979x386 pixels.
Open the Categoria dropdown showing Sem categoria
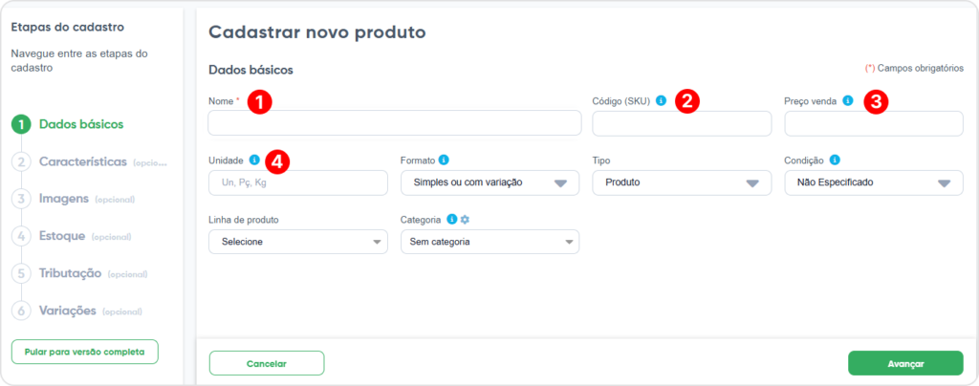[x=489, y=242]
